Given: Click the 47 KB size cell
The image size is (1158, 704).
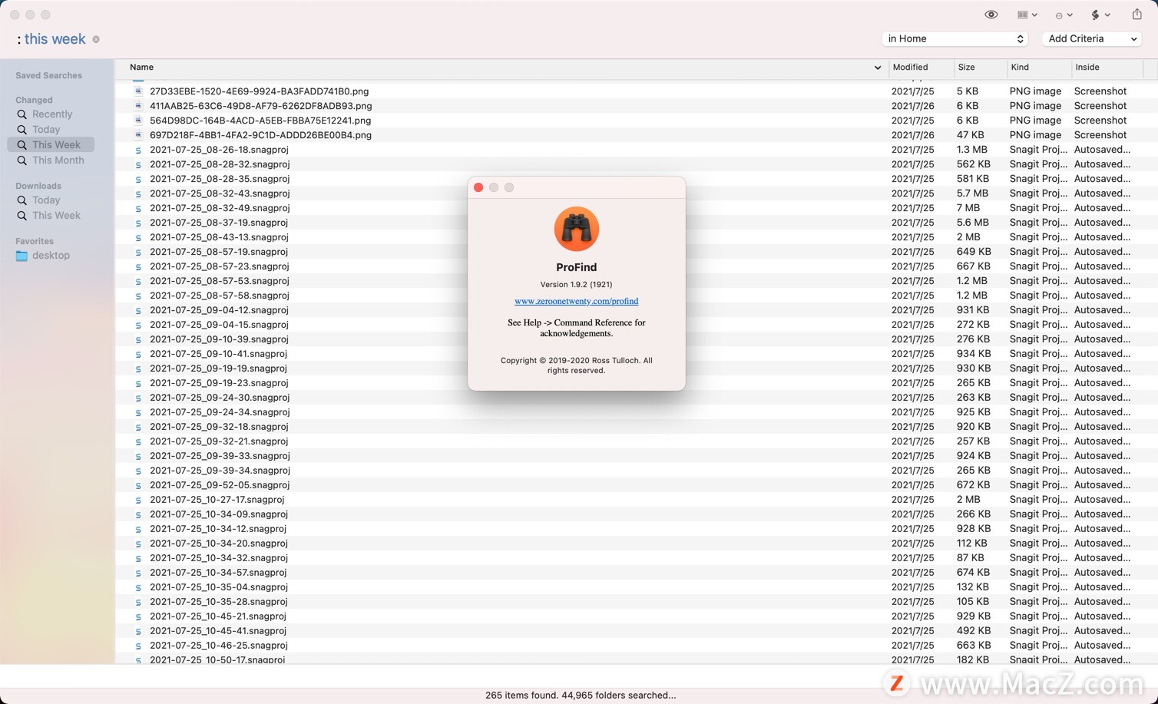Looking at the screenshot, I should [x=970, y=135].
